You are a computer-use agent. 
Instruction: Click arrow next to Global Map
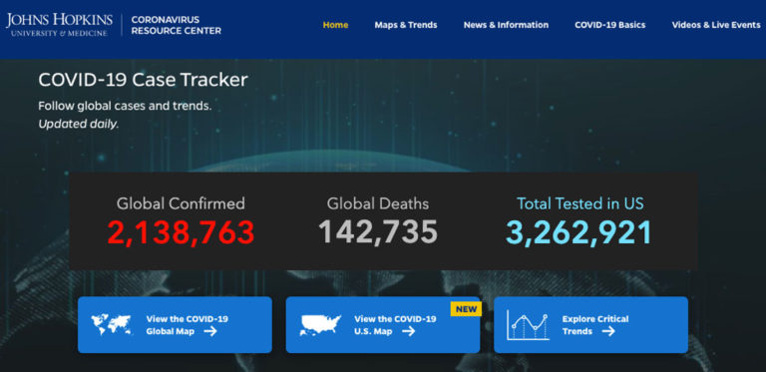click(x=210, y=331)
